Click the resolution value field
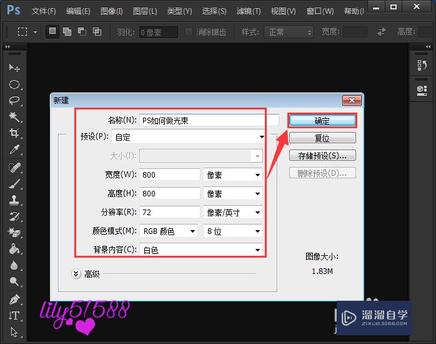Viewport: 436px width, 344px height. [x=170, y=212]
